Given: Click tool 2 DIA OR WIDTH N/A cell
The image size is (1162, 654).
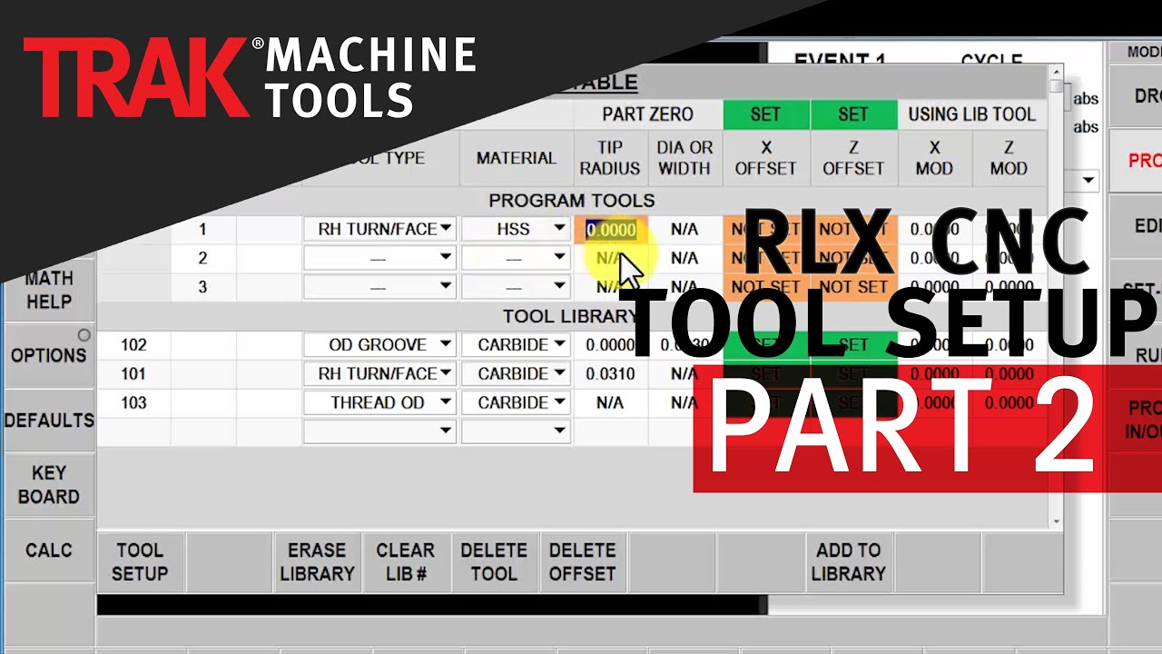Looking at the screenshot, I should tap(684, 259).
